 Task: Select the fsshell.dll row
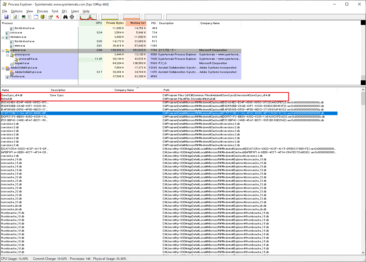tap(169, 99)
